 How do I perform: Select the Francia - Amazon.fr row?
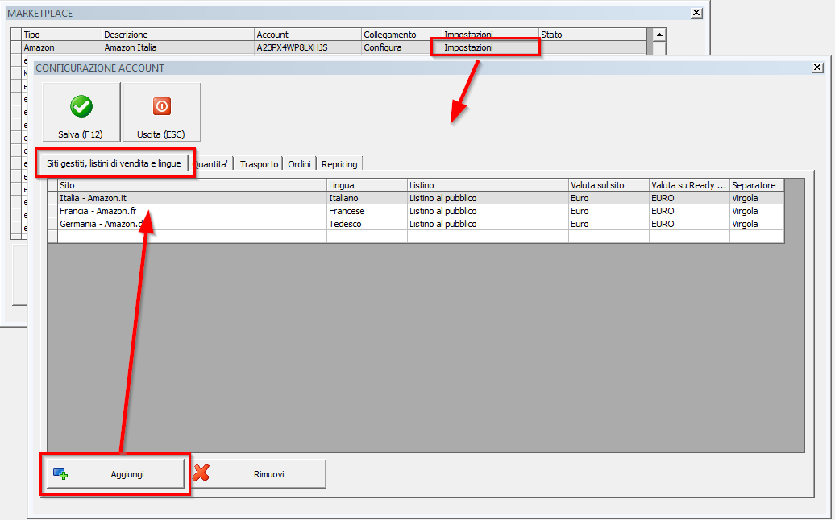[x=416, y=211]
